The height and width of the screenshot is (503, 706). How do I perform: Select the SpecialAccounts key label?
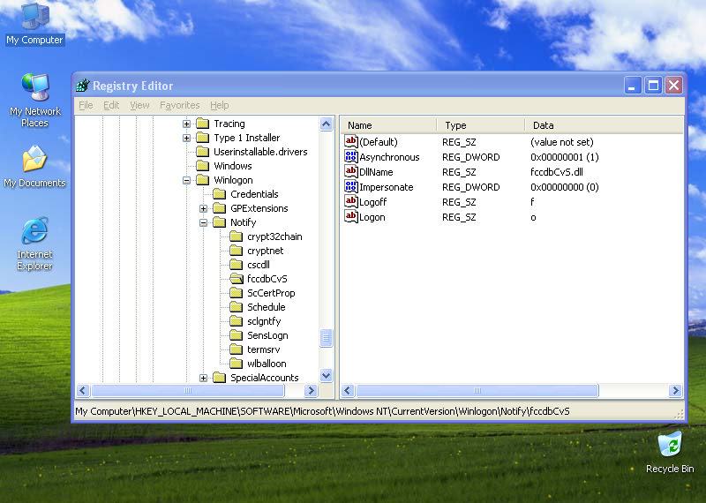[264, 378]
